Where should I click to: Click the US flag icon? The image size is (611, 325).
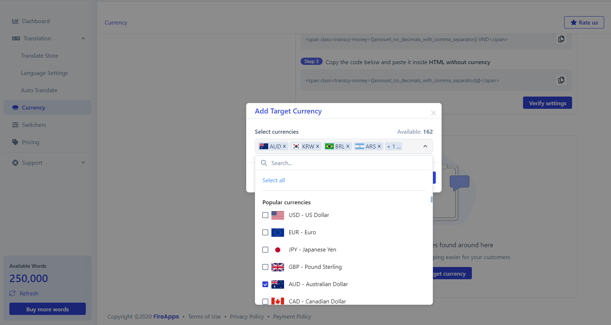[278, 215]
